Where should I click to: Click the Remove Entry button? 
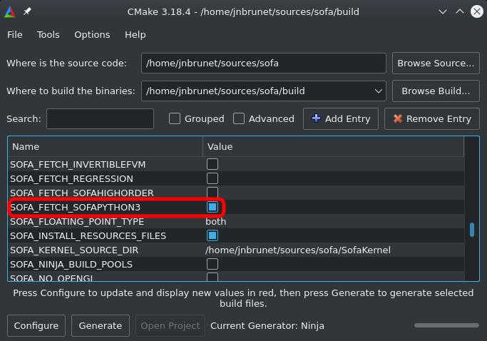coord(432,118)
